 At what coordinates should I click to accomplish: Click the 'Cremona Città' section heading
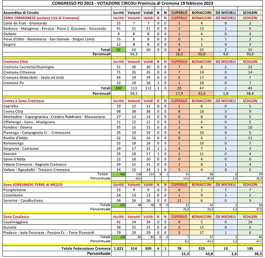pos(15,61)
